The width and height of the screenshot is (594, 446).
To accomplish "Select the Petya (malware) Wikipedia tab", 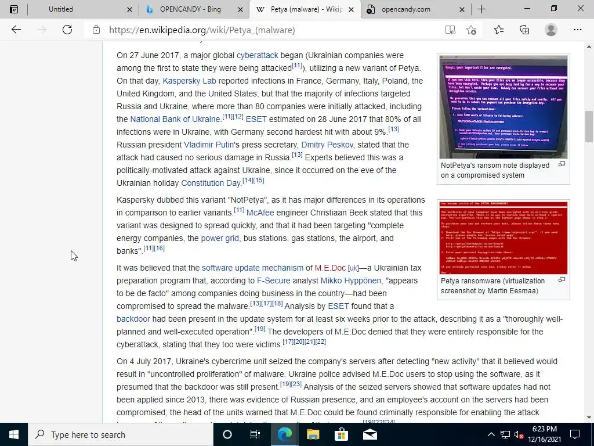I will [x=306, y=9].
